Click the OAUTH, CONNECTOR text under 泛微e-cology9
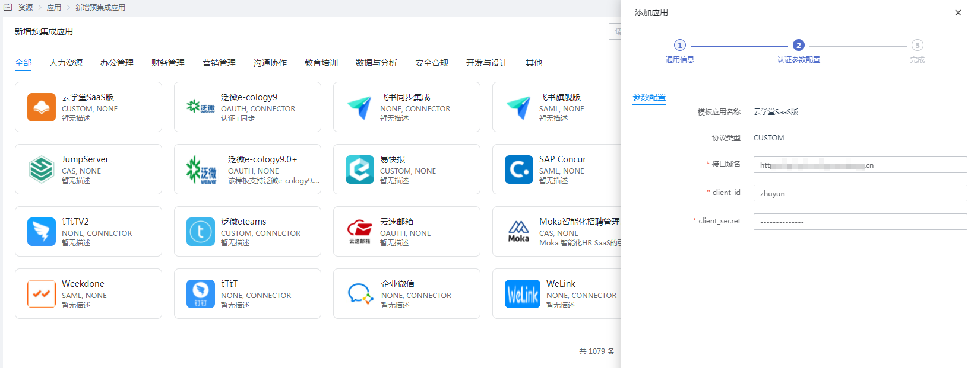This screenshot has width=968, height=368. 258,109
